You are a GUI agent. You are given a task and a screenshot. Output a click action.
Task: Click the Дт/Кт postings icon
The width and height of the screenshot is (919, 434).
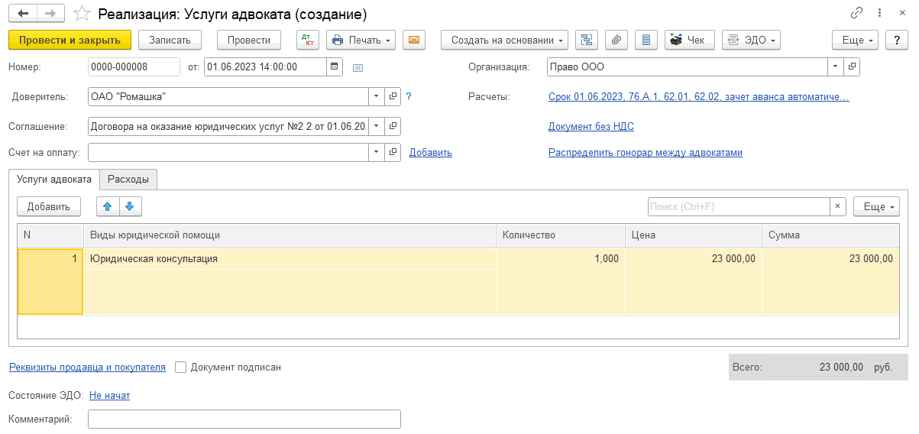tap(307, 40)
